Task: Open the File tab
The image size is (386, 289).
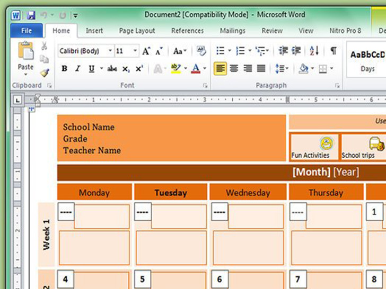Action: pos(27,31)
